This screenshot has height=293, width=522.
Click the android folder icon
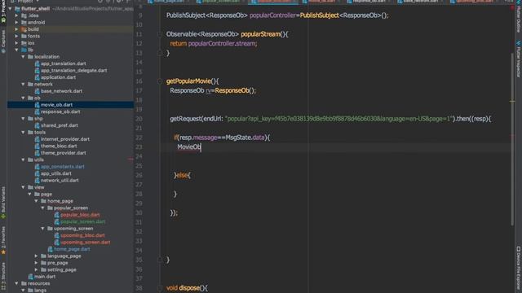[24, 22]
